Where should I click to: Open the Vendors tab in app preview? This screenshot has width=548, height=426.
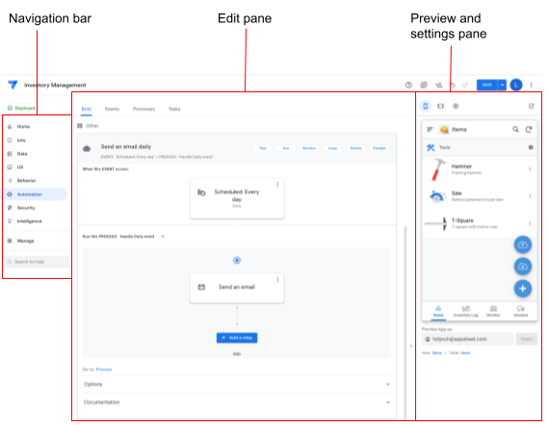pos(520,312)
